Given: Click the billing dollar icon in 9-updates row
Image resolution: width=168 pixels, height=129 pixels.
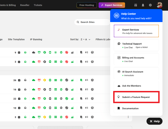Looking at the screenshot, I should [86, 52].
